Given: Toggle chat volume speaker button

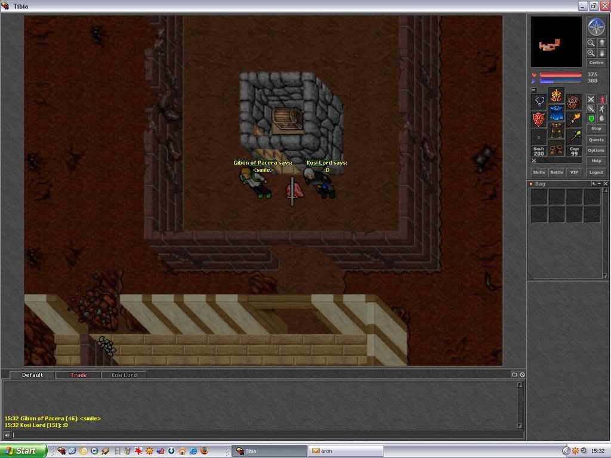Looking at the screenshot, I should (x=7, y=435).
